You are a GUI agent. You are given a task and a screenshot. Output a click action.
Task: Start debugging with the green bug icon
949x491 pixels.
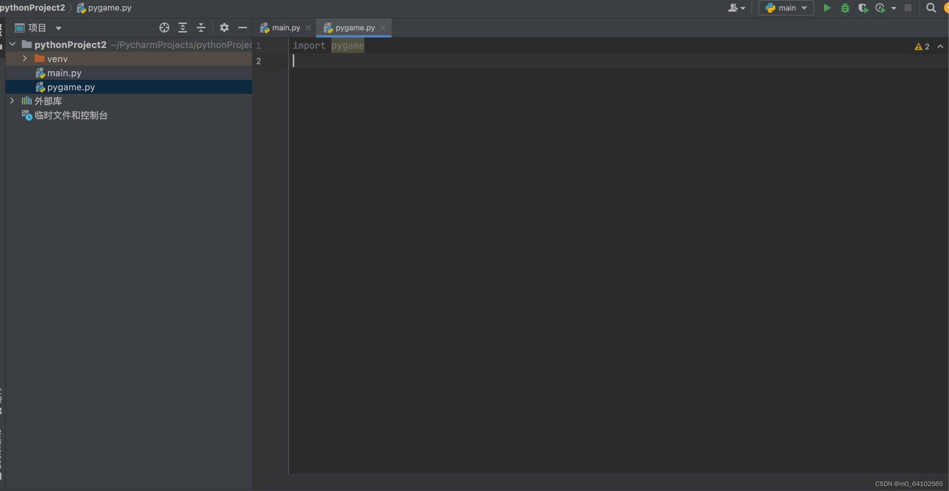tap(845, 8)
